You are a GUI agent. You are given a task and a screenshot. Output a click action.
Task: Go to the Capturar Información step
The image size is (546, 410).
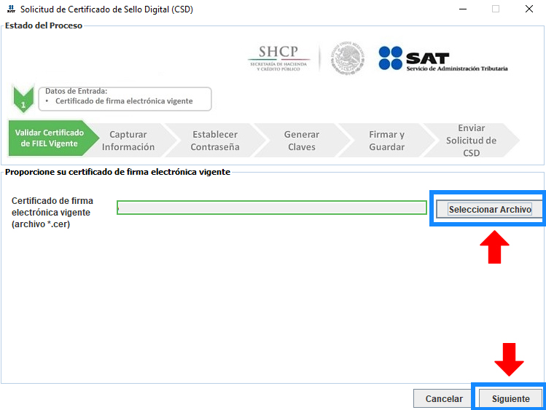[128, 141]
